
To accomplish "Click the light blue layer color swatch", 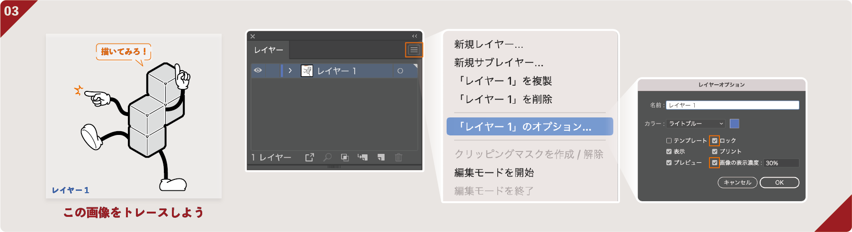I will (x=734, y=124).
